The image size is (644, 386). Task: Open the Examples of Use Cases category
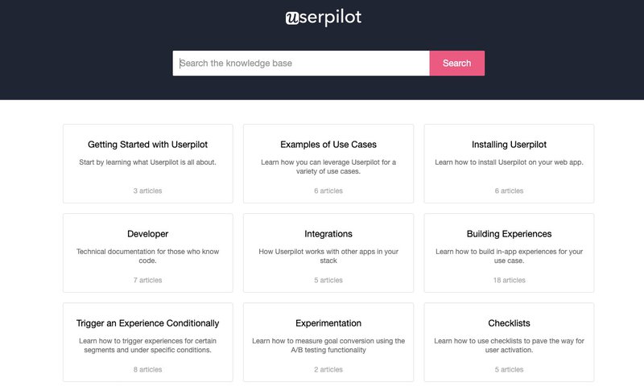coord(328,145)
